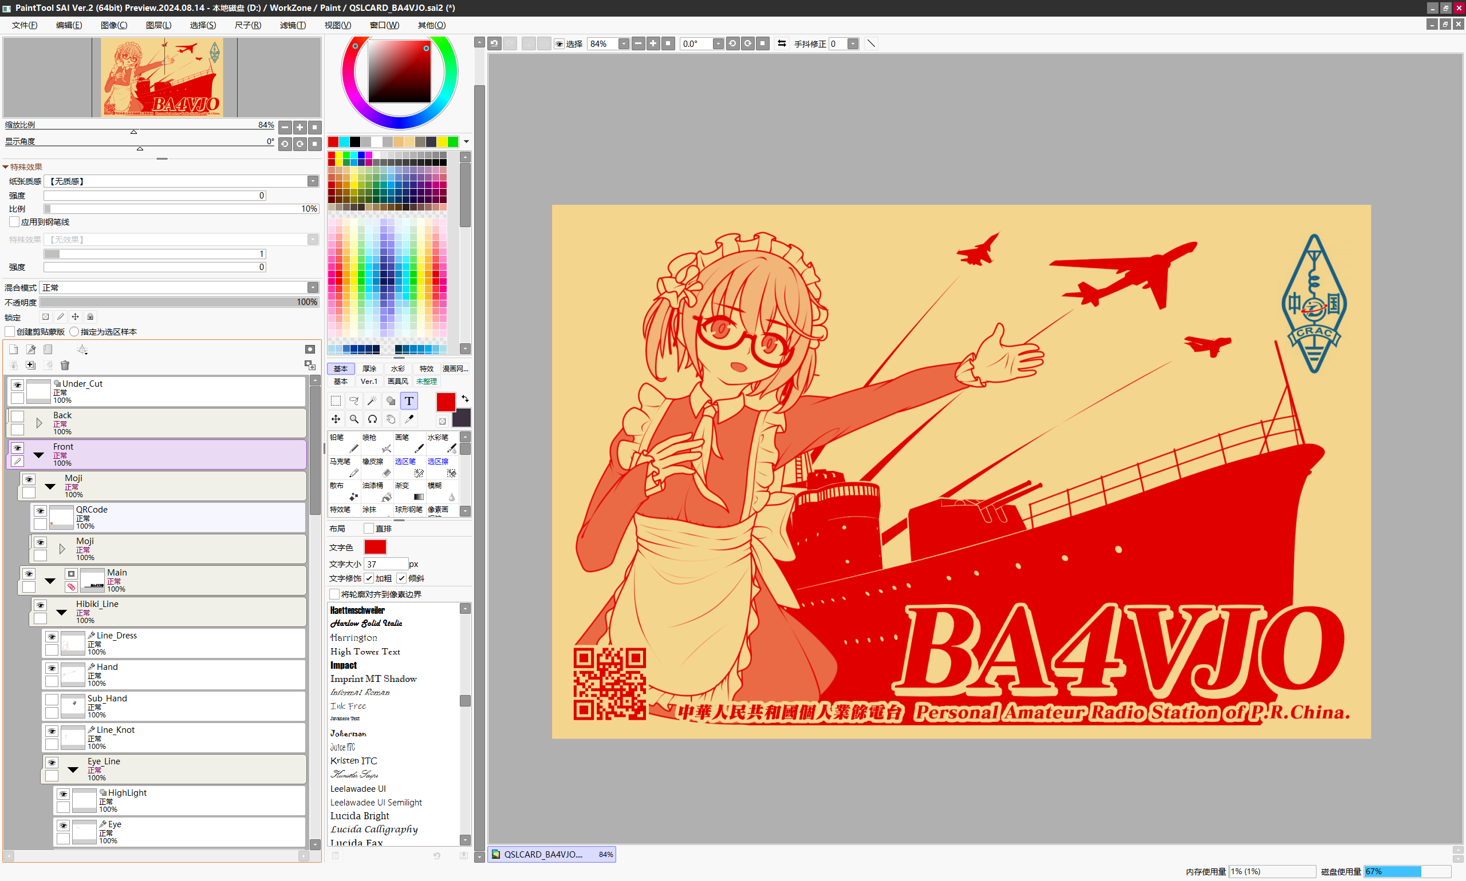The height and width of the screenshot is (881, 1466).
Task: Choose the 油漆桶 paint bucket tool
Action: click(x=377, y=491)
